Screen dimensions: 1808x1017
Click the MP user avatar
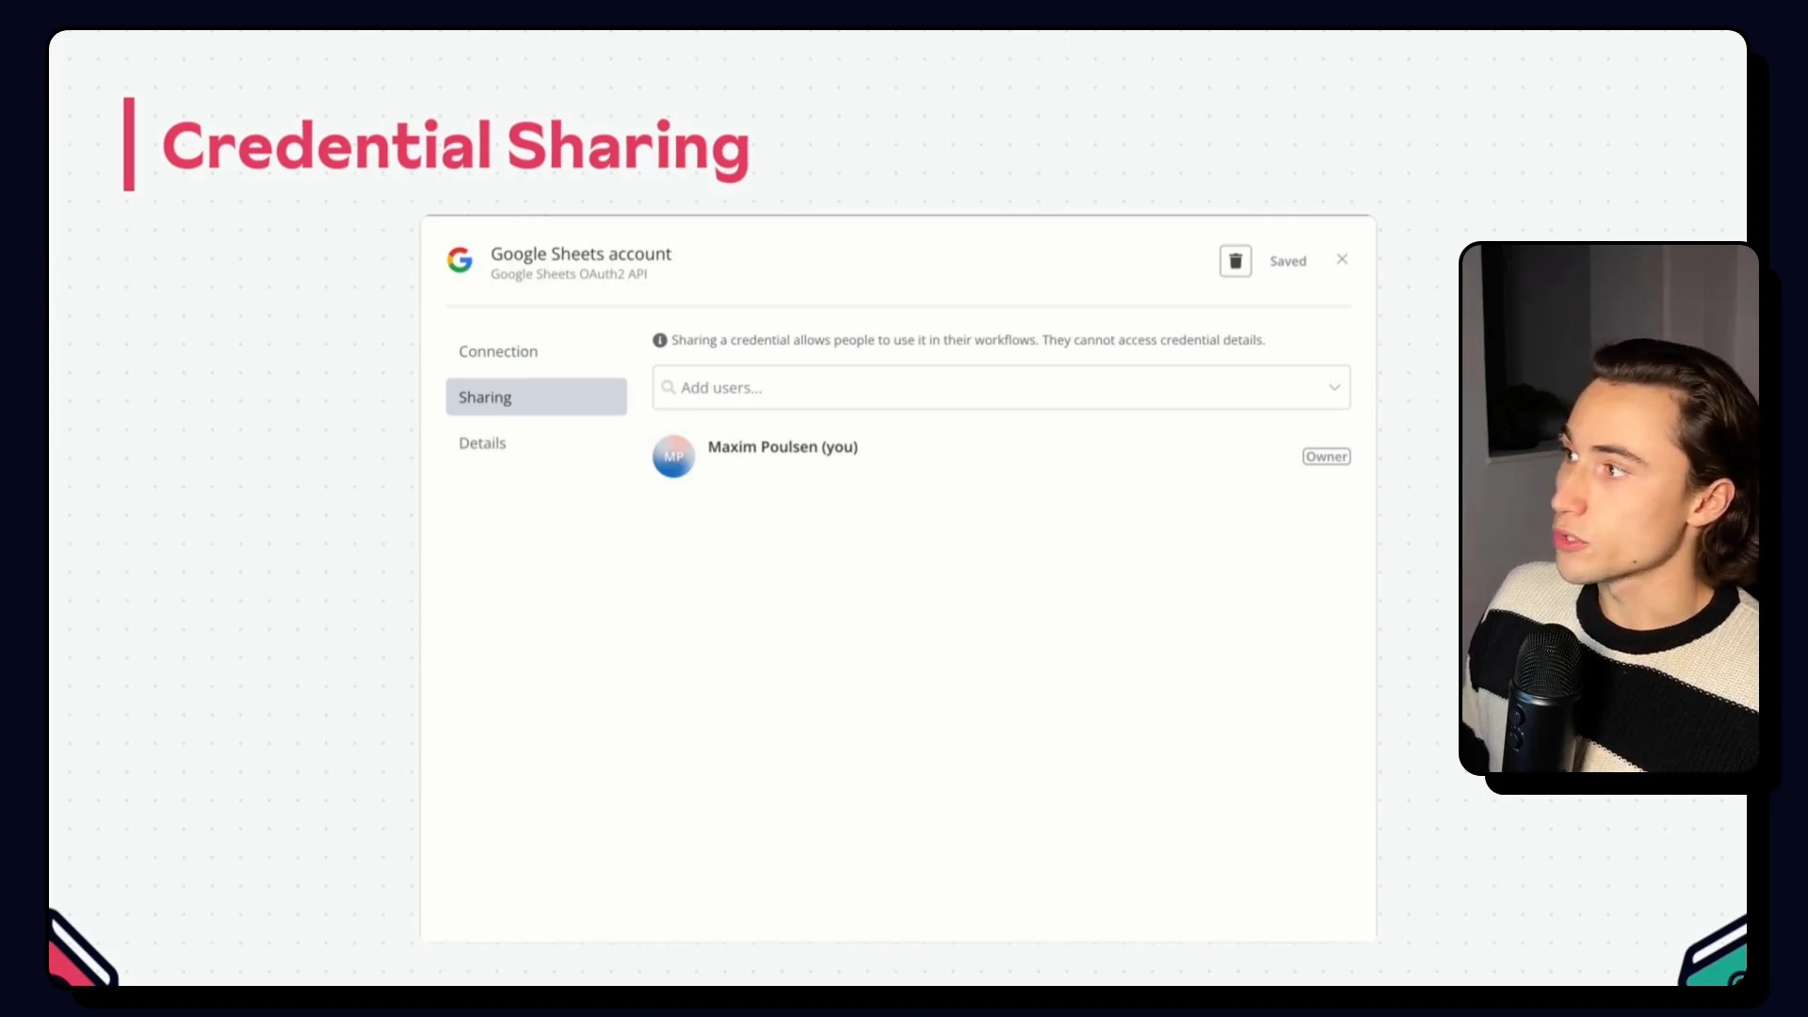pos(673,457)
